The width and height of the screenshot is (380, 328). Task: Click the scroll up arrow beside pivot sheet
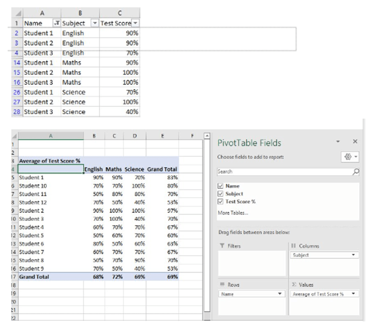tap(207, 136)
